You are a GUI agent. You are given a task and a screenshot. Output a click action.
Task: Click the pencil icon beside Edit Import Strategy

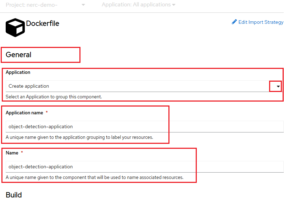click(234, 22)
